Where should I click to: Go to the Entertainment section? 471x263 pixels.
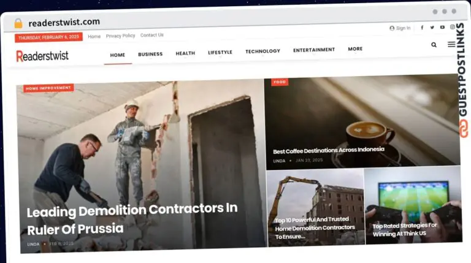coord(314,50)
